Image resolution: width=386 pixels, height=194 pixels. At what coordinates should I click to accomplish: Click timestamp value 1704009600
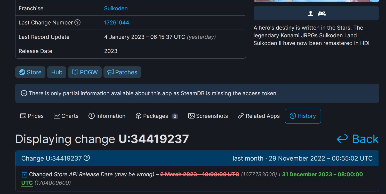click(52, 183)
